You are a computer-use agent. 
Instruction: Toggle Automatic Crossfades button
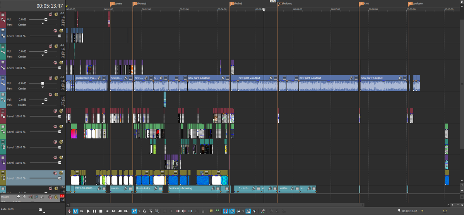pyautogui.click(x=232, y=211)
